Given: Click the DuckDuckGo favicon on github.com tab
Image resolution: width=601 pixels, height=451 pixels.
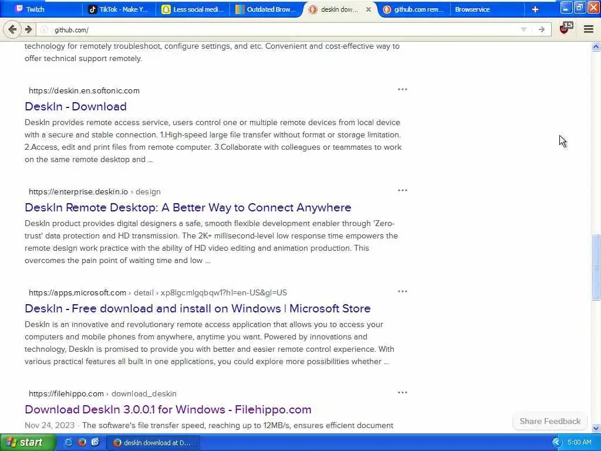Looking at the screenshot, I should tap(387, 9).
